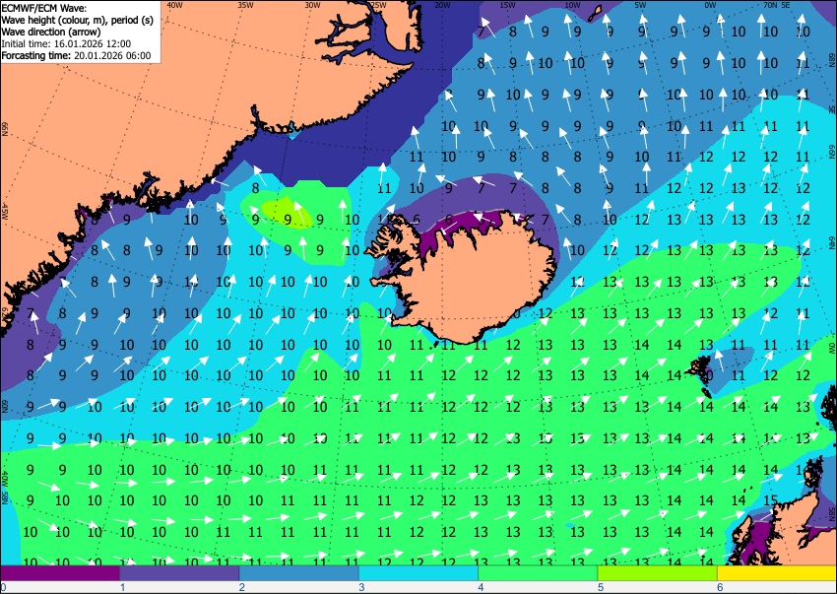Click the wave period value '15' near Scotland
The image size is (837, 594).
(770, 500)
